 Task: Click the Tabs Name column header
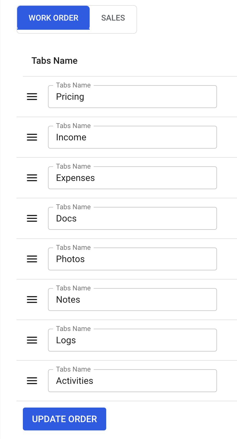[x=55, y=61]
